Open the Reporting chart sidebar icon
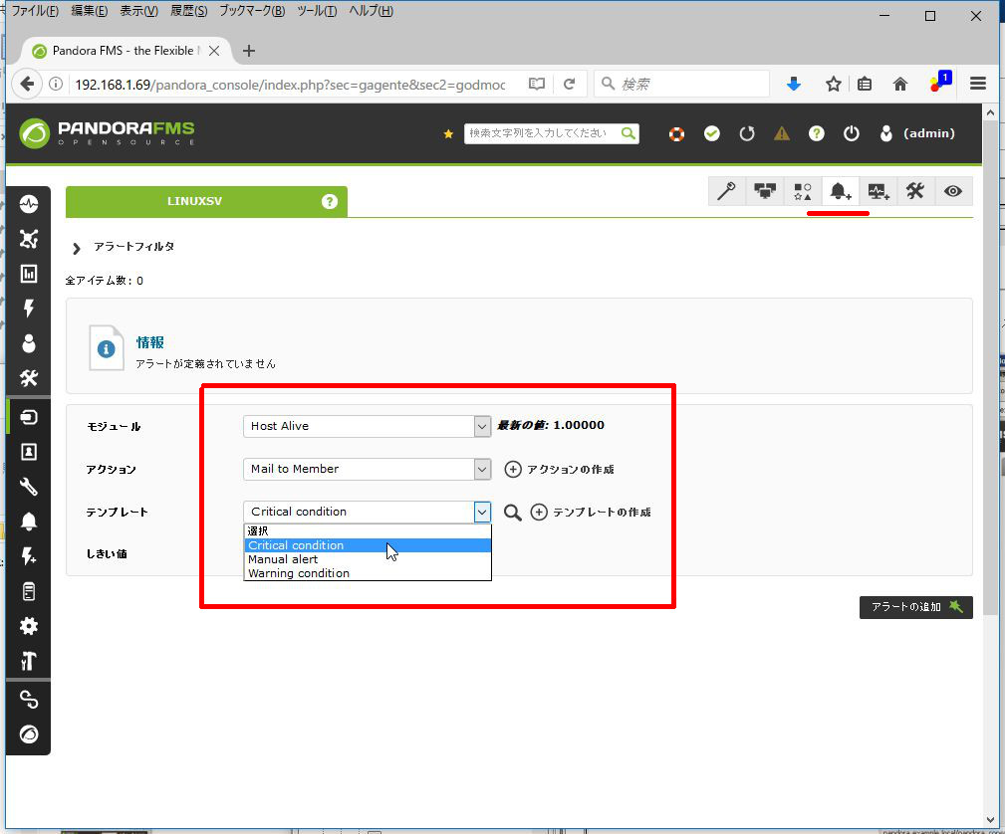The width and height of the screenshot is (1005, 834). coord(28,274)
